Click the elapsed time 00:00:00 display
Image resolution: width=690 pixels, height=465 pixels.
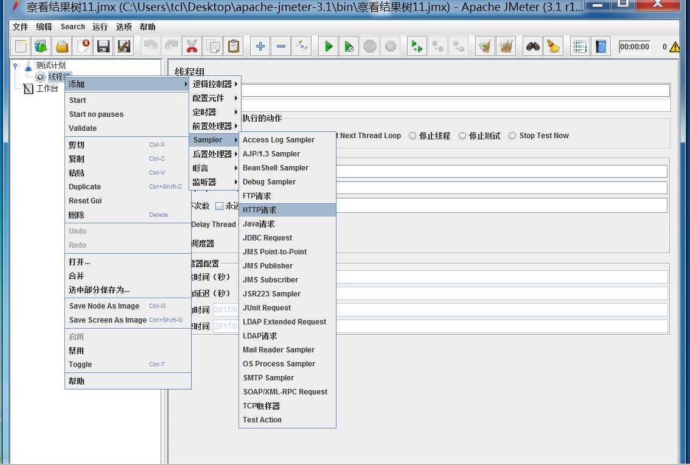coord(634,47)
